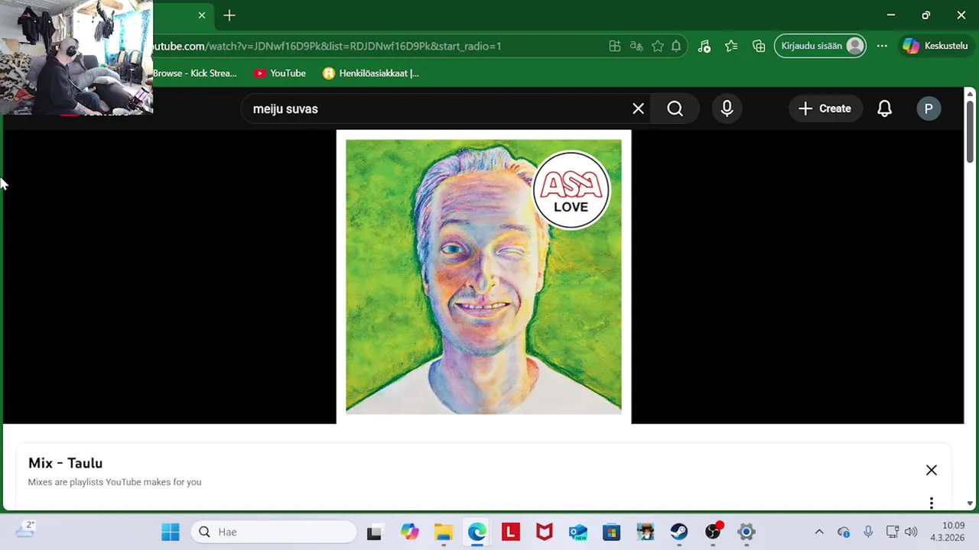This screenshot has height=550, width=979.
Task: Open the Windows Start menu
Action: (x=170, y=532)
